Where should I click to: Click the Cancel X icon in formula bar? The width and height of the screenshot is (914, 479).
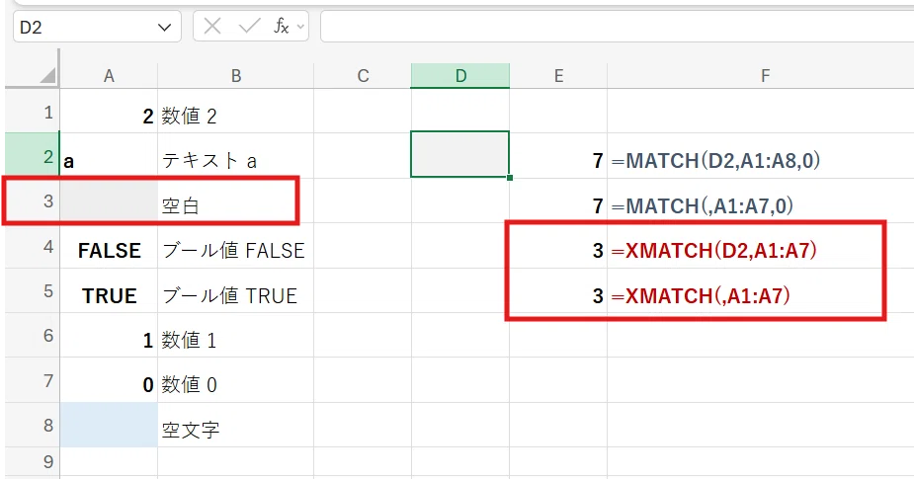coord(212,27)
